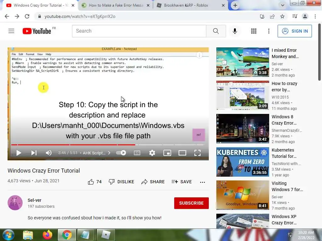322x241 pixels.
Task: Open the media control icon in Chrome toolbar
Action: tap(295, 16)
